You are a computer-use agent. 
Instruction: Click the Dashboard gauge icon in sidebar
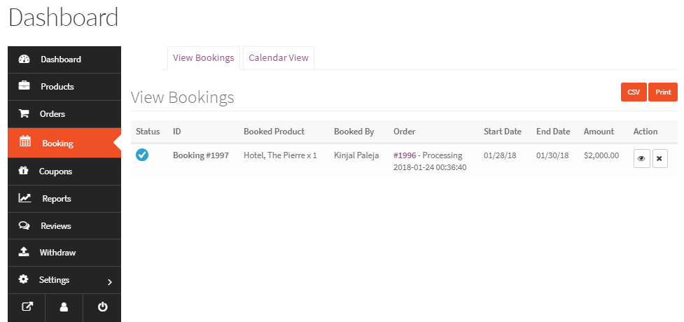tap(25, 59)
